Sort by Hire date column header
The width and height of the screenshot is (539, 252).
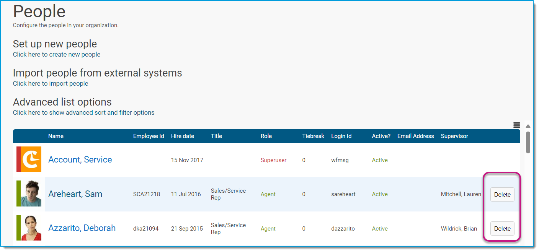point(183,136)
